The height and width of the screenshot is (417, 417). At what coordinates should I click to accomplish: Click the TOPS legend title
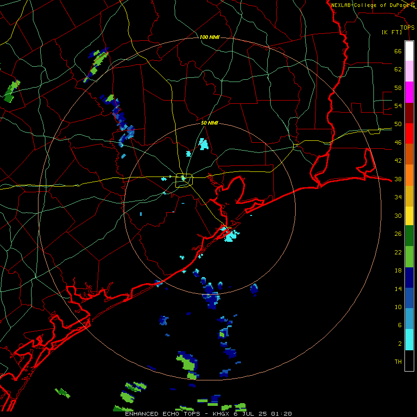tap(407, 28)
